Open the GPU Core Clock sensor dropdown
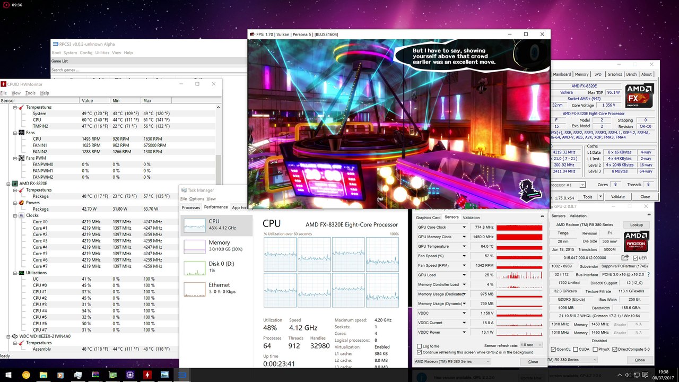 click(464, 227)
